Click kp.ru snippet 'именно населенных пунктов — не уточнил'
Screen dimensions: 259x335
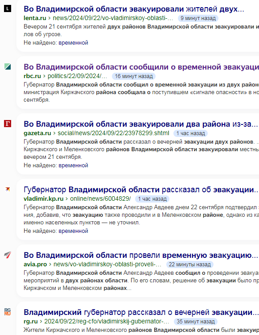point(82,223)
